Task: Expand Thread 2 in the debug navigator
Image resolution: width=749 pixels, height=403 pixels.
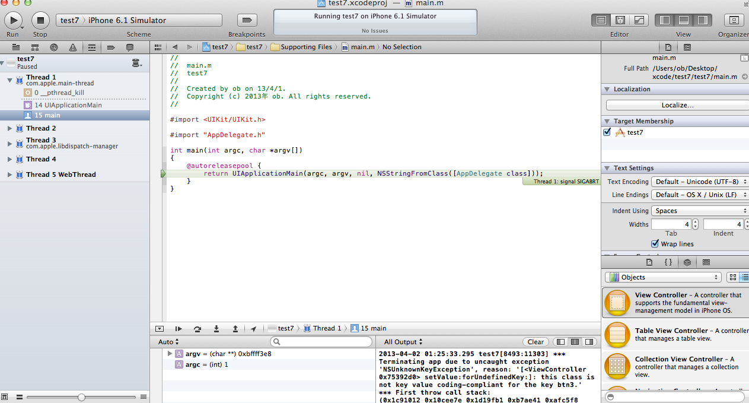Action: [x=9, y=128]
